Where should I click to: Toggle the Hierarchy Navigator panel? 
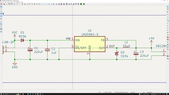point(1,29)
